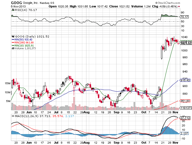
Task: Click the 'Google, Inc.' company name
Action: (x=31, y=3)
